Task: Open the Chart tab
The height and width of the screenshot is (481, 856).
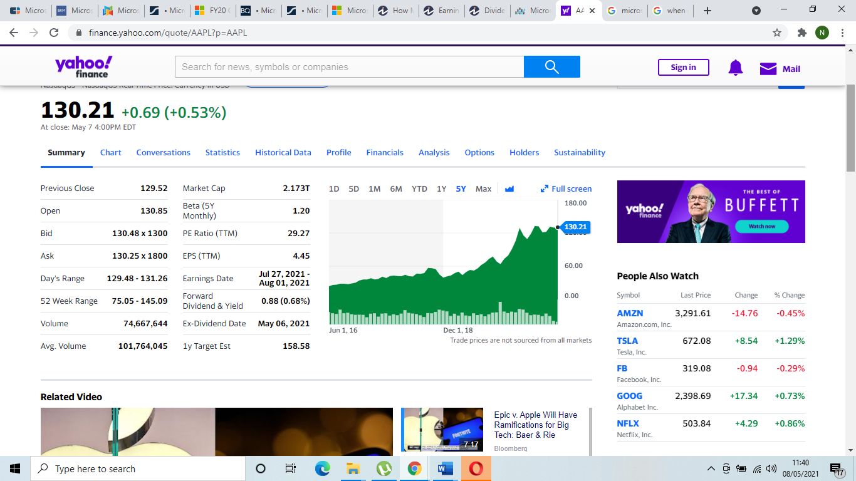Action: tap(111, 152)
